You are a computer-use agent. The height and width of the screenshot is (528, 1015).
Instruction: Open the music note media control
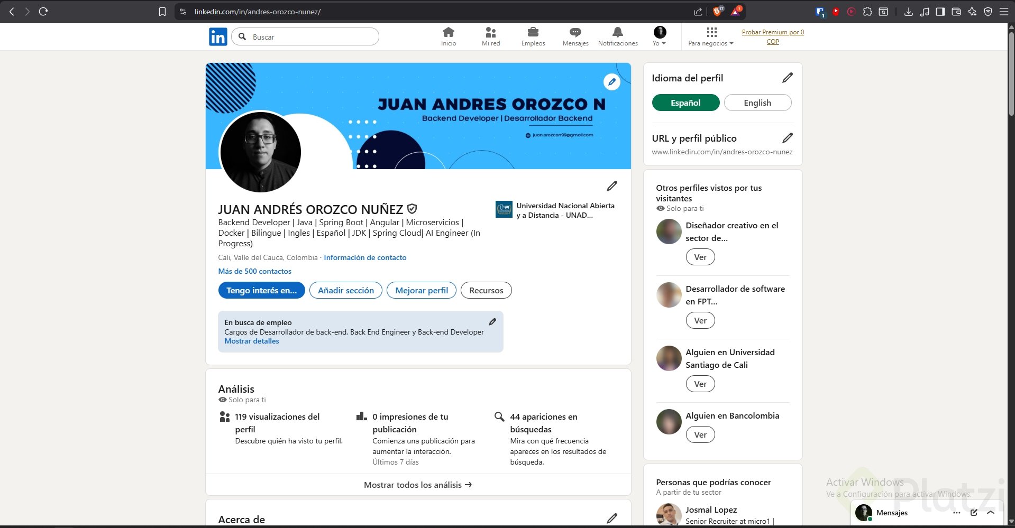[x=925, y=12]
